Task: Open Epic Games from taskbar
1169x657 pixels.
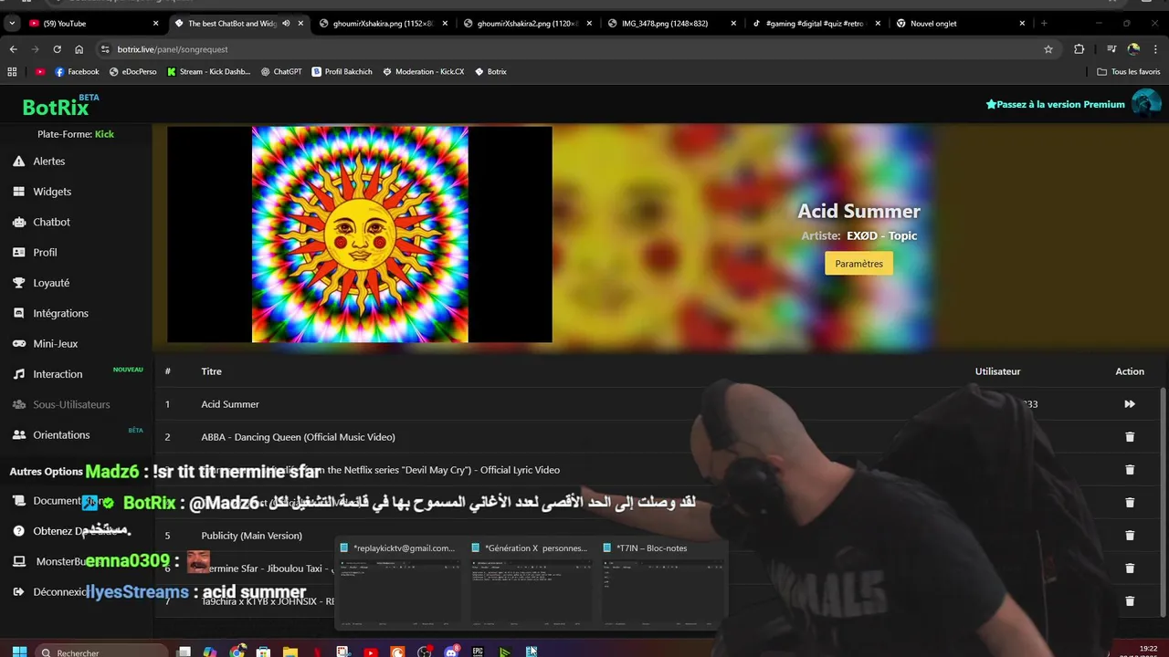Action: pyautogui.click(x=478, y=652)
